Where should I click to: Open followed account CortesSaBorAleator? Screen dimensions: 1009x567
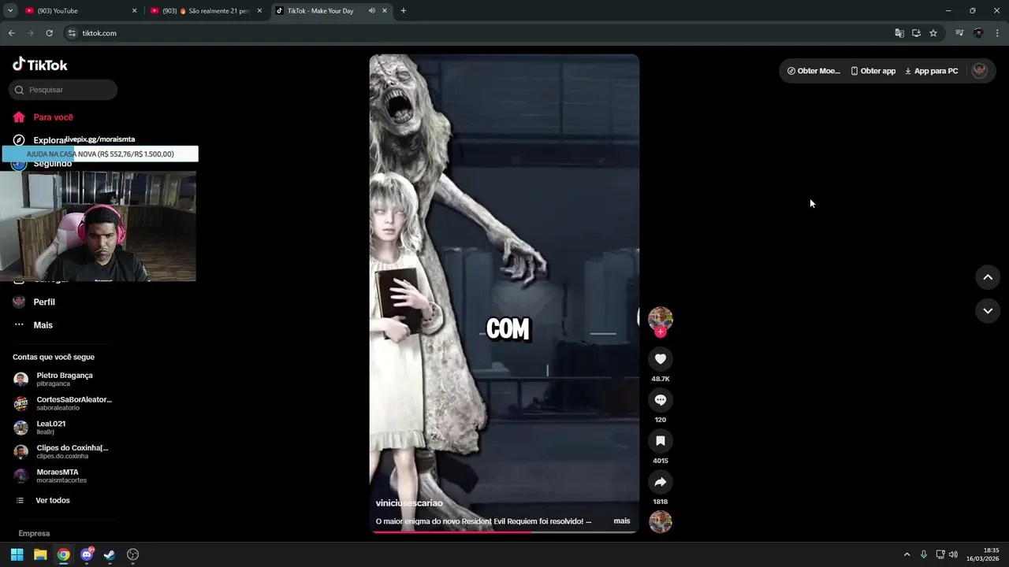[63, 404]
